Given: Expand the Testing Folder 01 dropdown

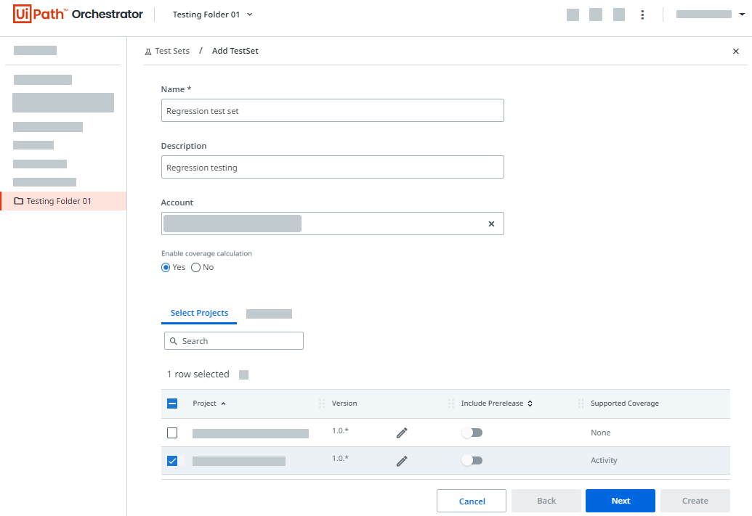Looking at the screenshot, I should tap(250, 15).
